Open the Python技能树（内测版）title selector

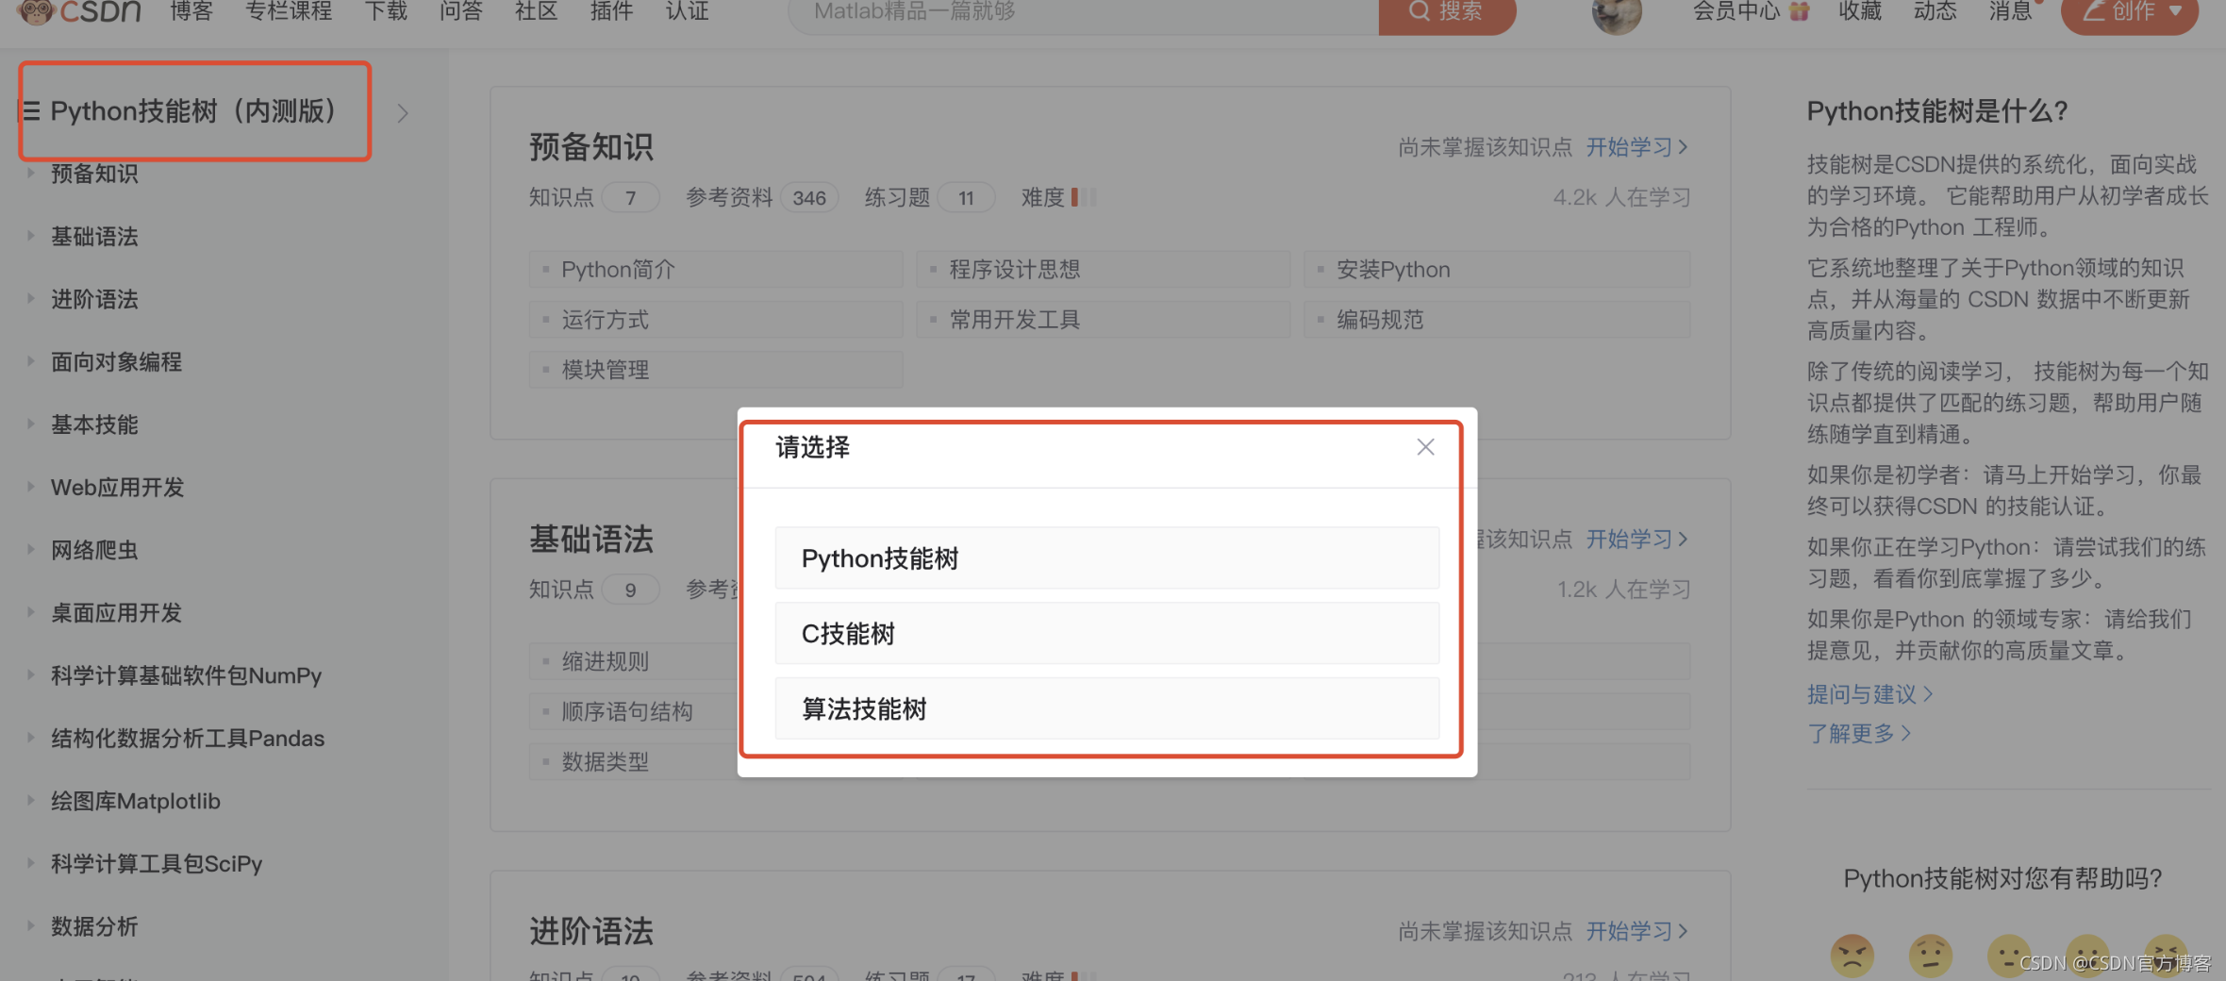point(193,111)
